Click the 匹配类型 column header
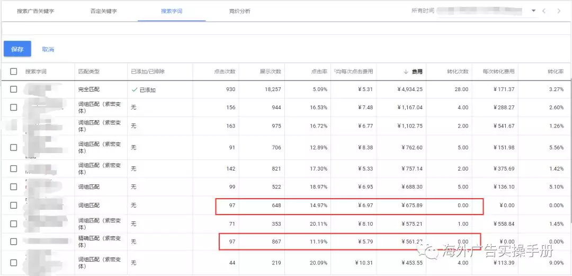This screenshot has width=572, height=276. pos(88,72)
